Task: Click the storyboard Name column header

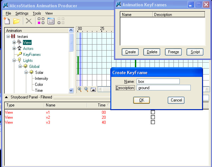Action: click(65, 105)
